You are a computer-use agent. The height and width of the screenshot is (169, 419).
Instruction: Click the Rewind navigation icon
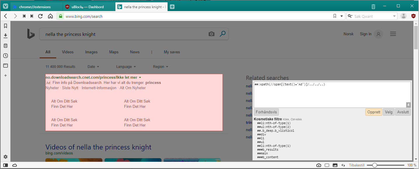[24, 16]
